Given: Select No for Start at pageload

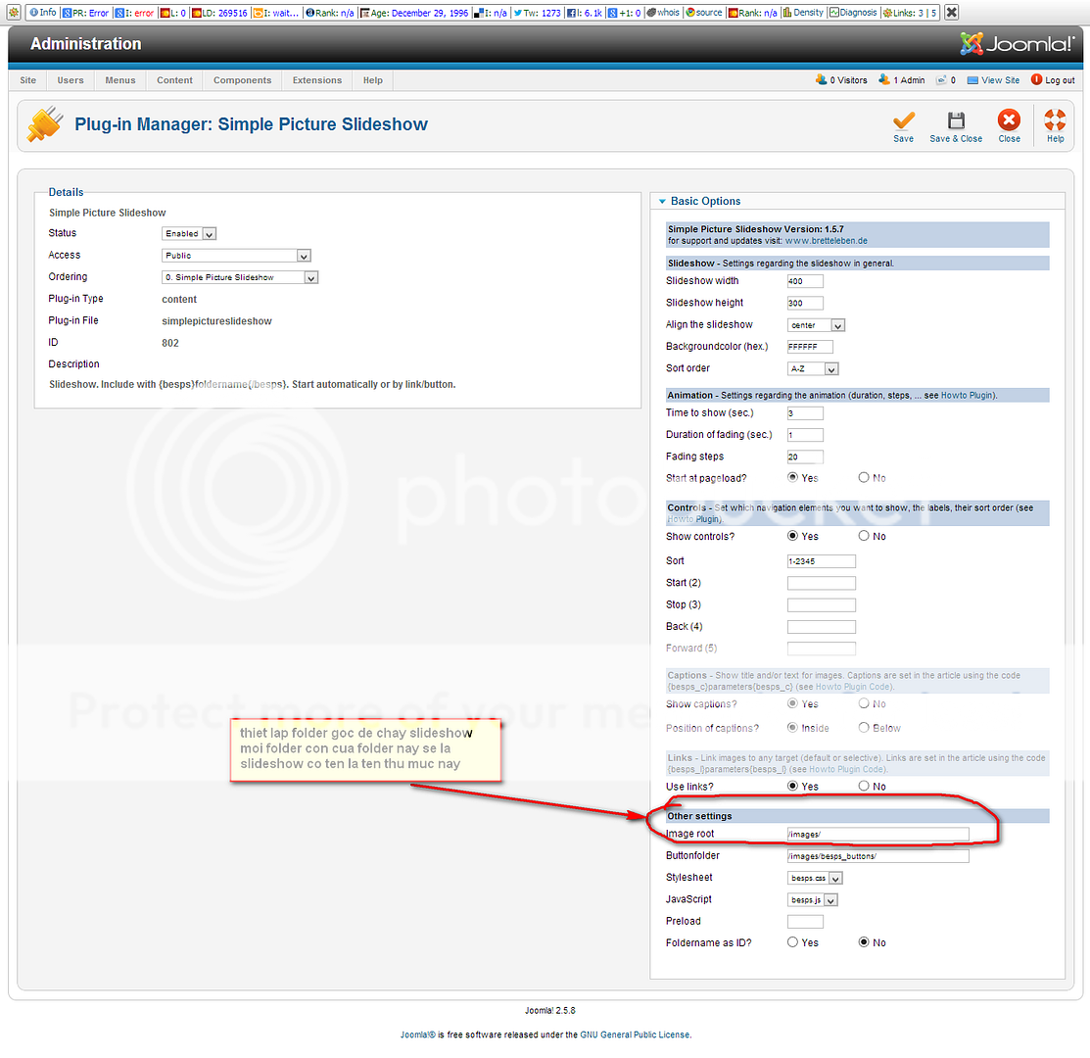Looking at the screenshot, I should click(864, 478).
